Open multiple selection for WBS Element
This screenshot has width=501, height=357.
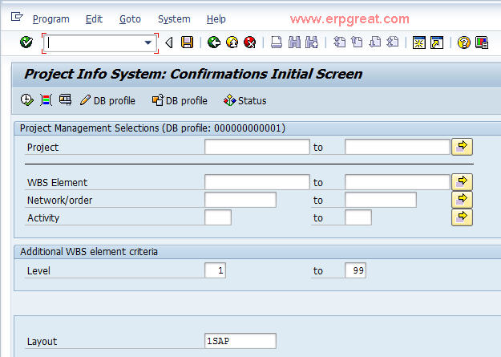point(462,182)
